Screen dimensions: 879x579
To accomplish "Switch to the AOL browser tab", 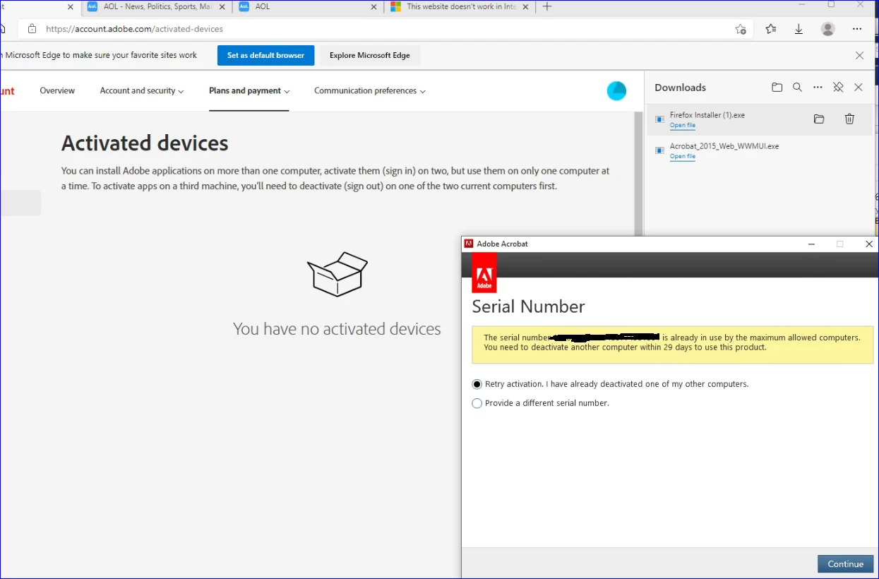I will [x=308, y=6].
